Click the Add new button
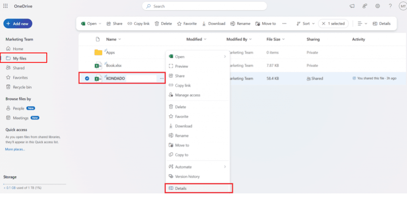This screenshot has width=407, height=197. point(18,24)
